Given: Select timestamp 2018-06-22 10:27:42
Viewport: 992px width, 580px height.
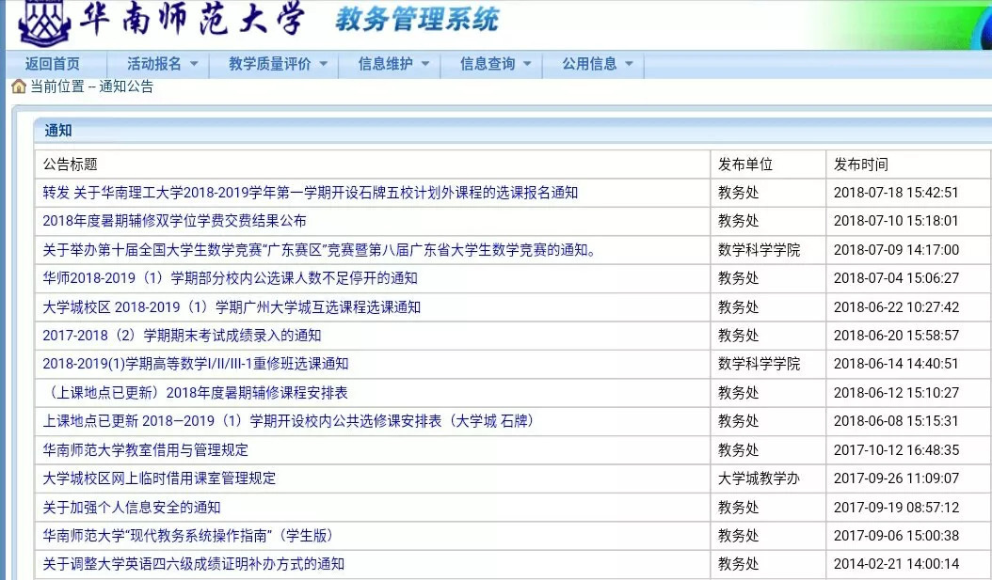Looking at the screenshot, I should coord(896,307).
